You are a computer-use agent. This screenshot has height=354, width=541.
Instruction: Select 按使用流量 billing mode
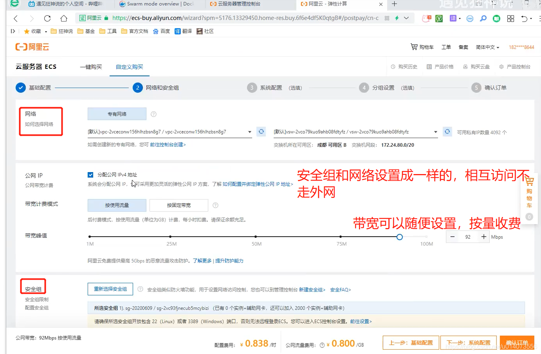pyautogui.click(x=117, y=205)
